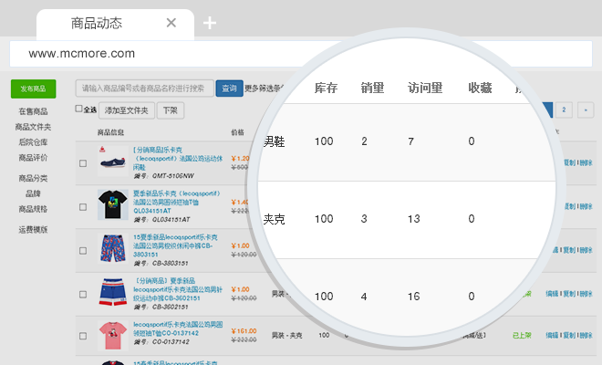Open the 商品分类 sidebar section

[34, 178]
